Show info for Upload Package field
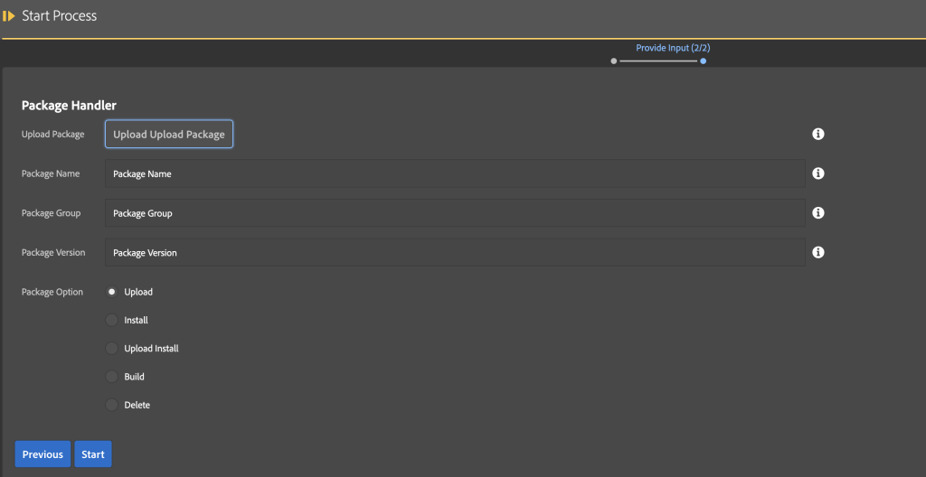Screen dimensions: 926x477 (817, 134)
